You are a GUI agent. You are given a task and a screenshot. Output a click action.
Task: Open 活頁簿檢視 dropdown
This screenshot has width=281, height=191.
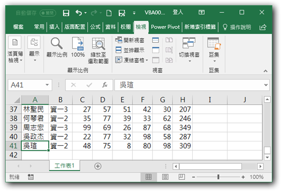[15, 50]
